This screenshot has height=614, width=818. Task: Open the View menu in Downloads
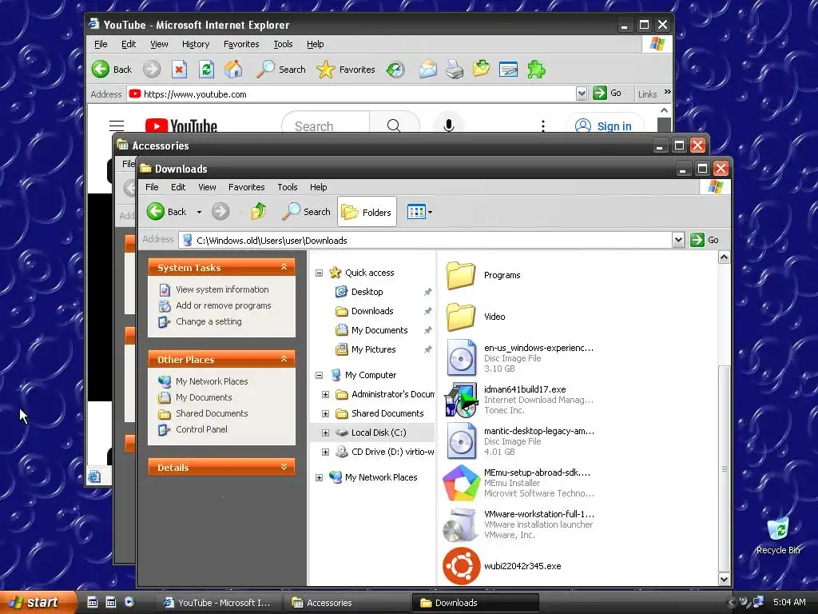pos(207,187)
